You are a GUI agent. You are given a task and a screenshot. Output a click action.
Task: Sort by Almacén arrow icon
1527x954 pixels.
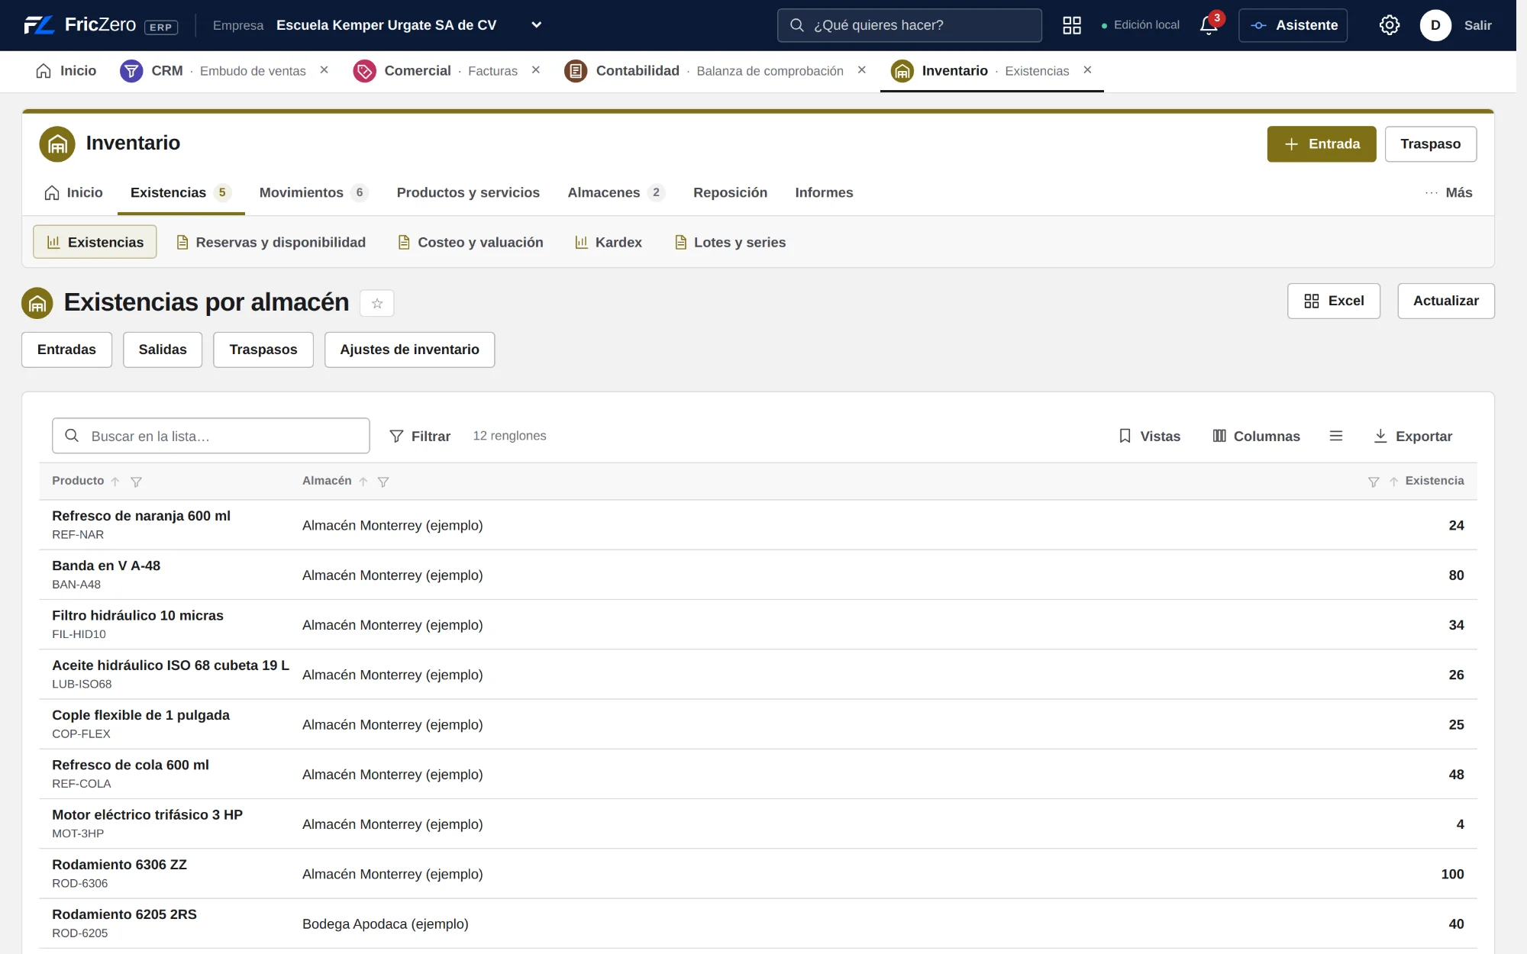coord(363,482)
